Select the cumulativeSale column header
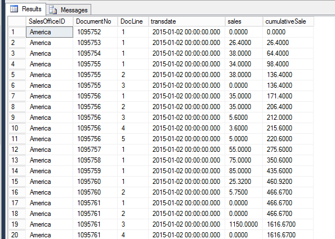Viewport: 335px width, 239px height. coord(288,21)
